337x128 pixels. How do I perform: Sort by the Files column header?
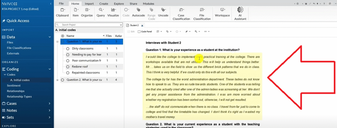pos(109,36)
